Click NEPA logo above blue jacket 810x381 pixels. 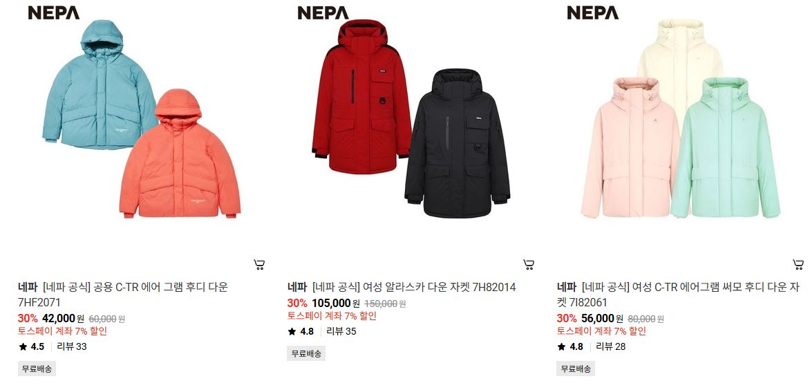(x=54, y=13)
